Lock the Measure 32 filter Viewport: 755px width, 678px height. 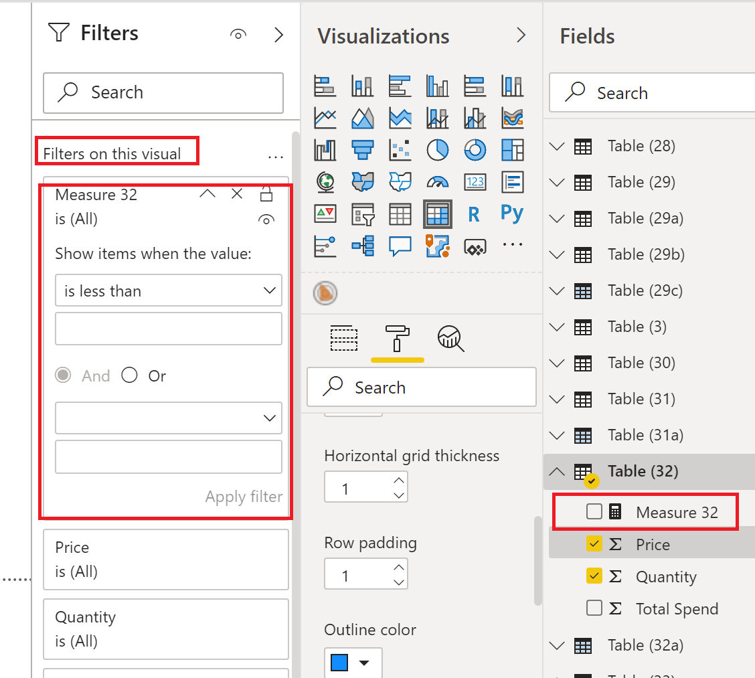tap(266, 193)
